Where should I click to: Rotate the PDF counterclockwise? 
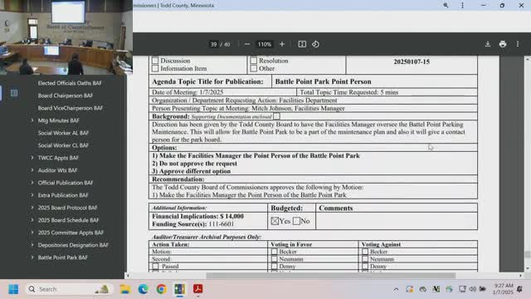coord(315,44)
